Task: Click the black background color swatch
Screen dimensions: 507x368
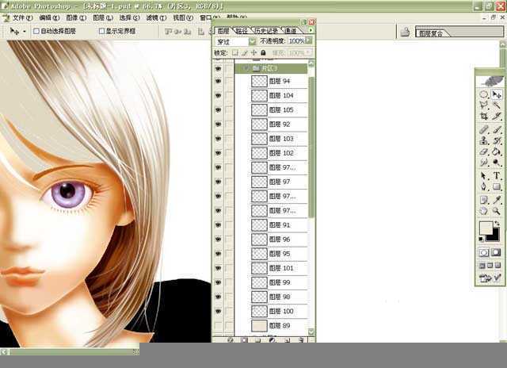Action: click(x=494, y=236)
